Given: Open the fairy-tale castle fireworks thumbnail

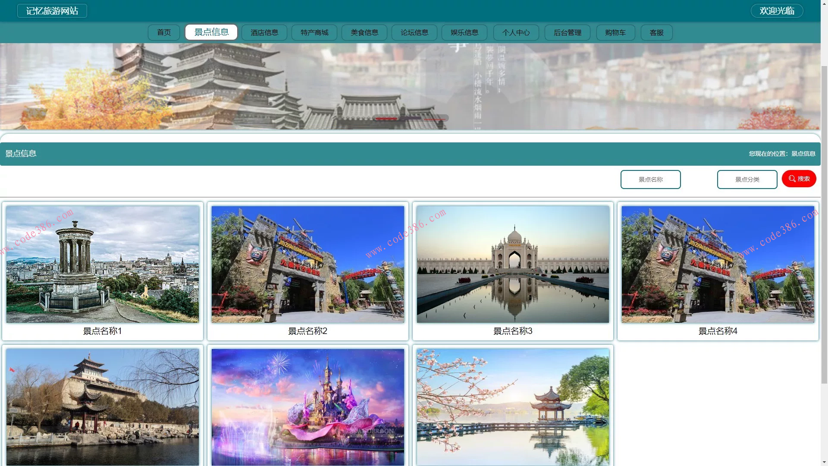Looking at the screenshot, I should coord(307,407).
